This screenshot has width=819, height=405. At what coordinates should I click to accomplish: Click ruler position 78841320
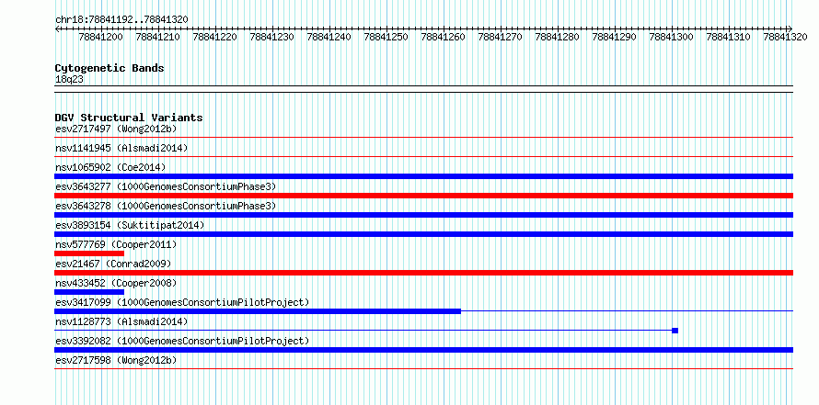pos(785,37)
